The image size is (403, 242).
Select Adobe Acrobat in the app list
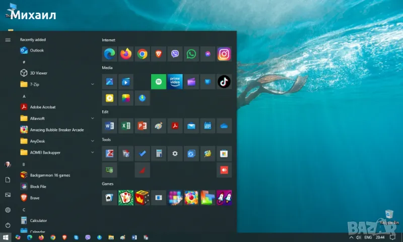42,107
